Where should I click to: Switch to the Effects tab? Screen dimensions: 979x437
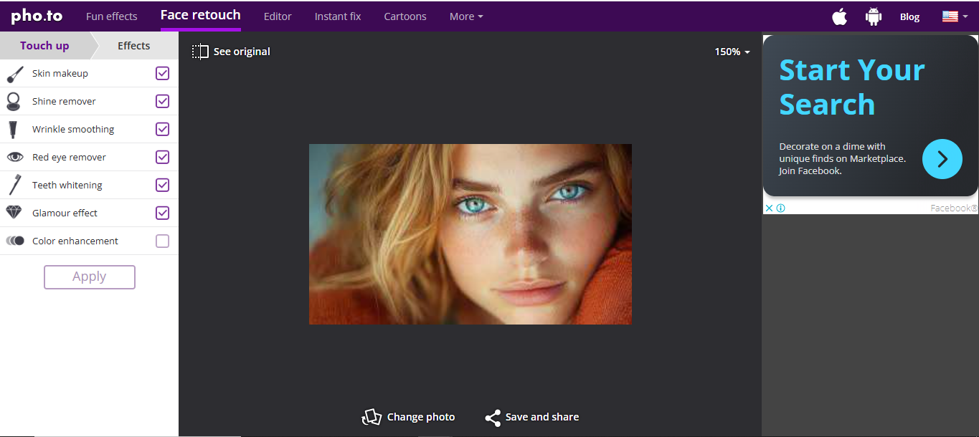[133, 45]
